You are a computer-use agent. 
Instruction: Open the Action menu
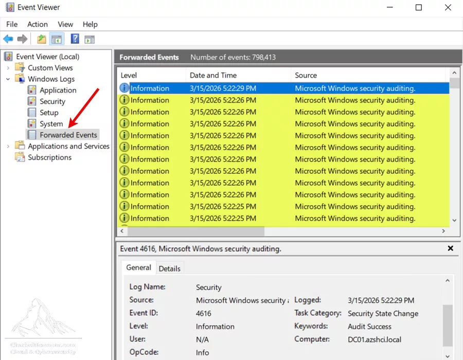38,24
